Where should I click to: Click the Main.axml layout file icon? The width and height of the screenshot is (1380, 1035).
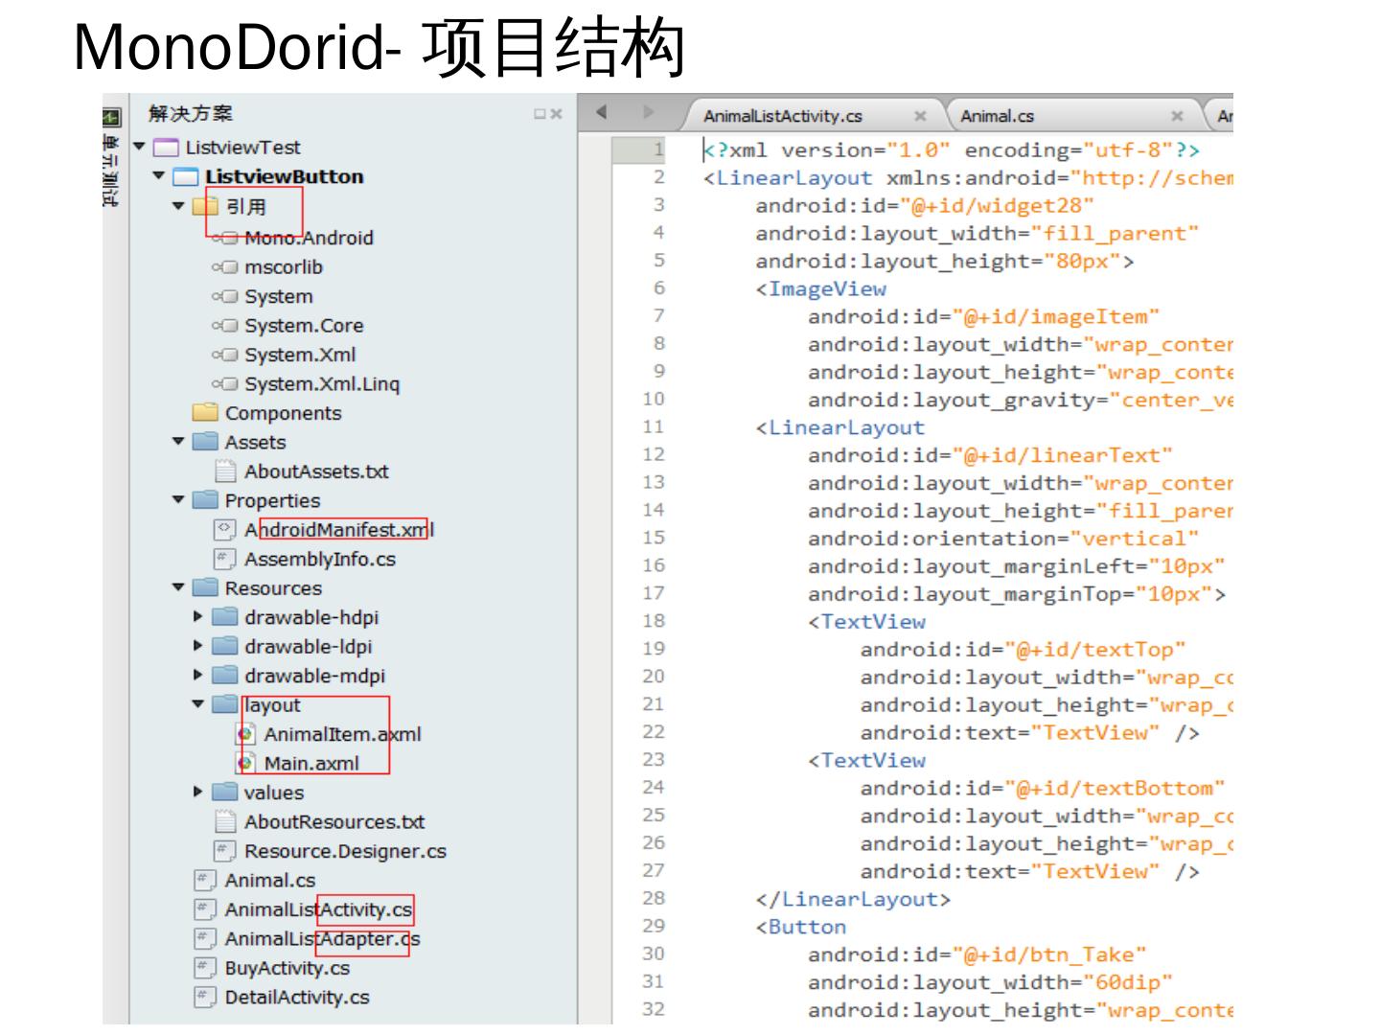(x=245, y=763)
